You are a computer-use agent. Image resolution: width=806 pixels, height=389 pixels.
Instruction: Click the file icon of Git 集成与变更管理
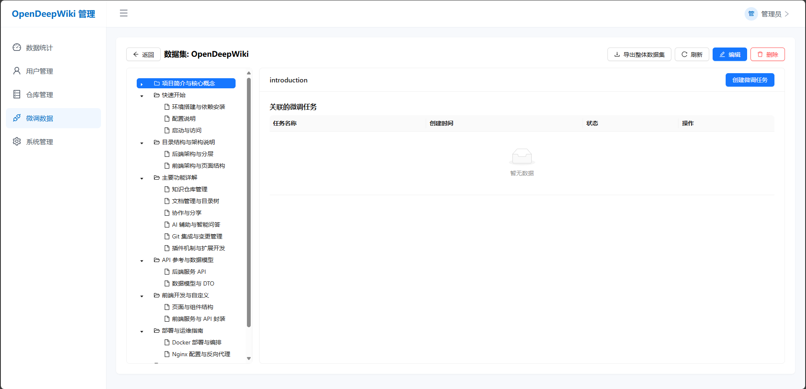click(x=167, y=236)
